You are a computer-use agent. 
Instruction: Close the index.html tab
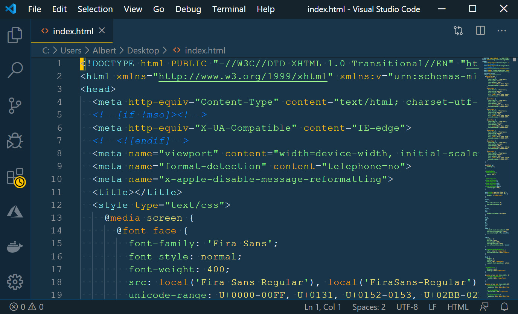pos(102,31)
